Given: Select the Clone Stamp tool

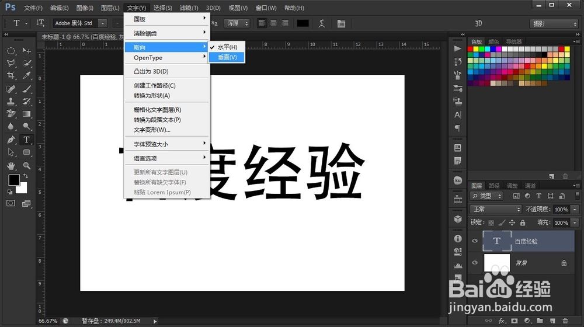Looking at the screenshot, I should pyautogui.click(x=11, y=101).
